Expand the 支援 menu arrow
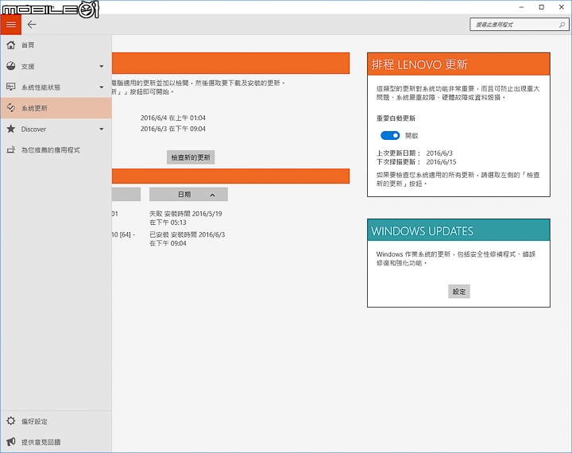 [102, 67]
